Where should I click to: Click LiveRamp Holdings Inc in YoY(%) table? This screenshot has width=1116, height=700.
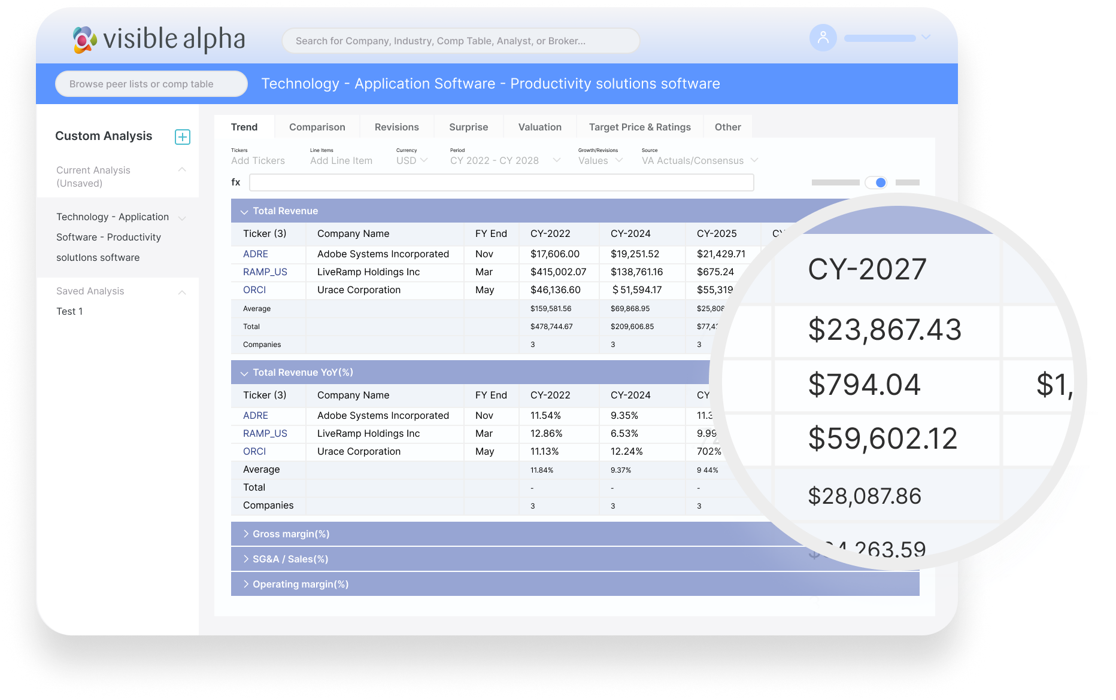pos(369,433)
